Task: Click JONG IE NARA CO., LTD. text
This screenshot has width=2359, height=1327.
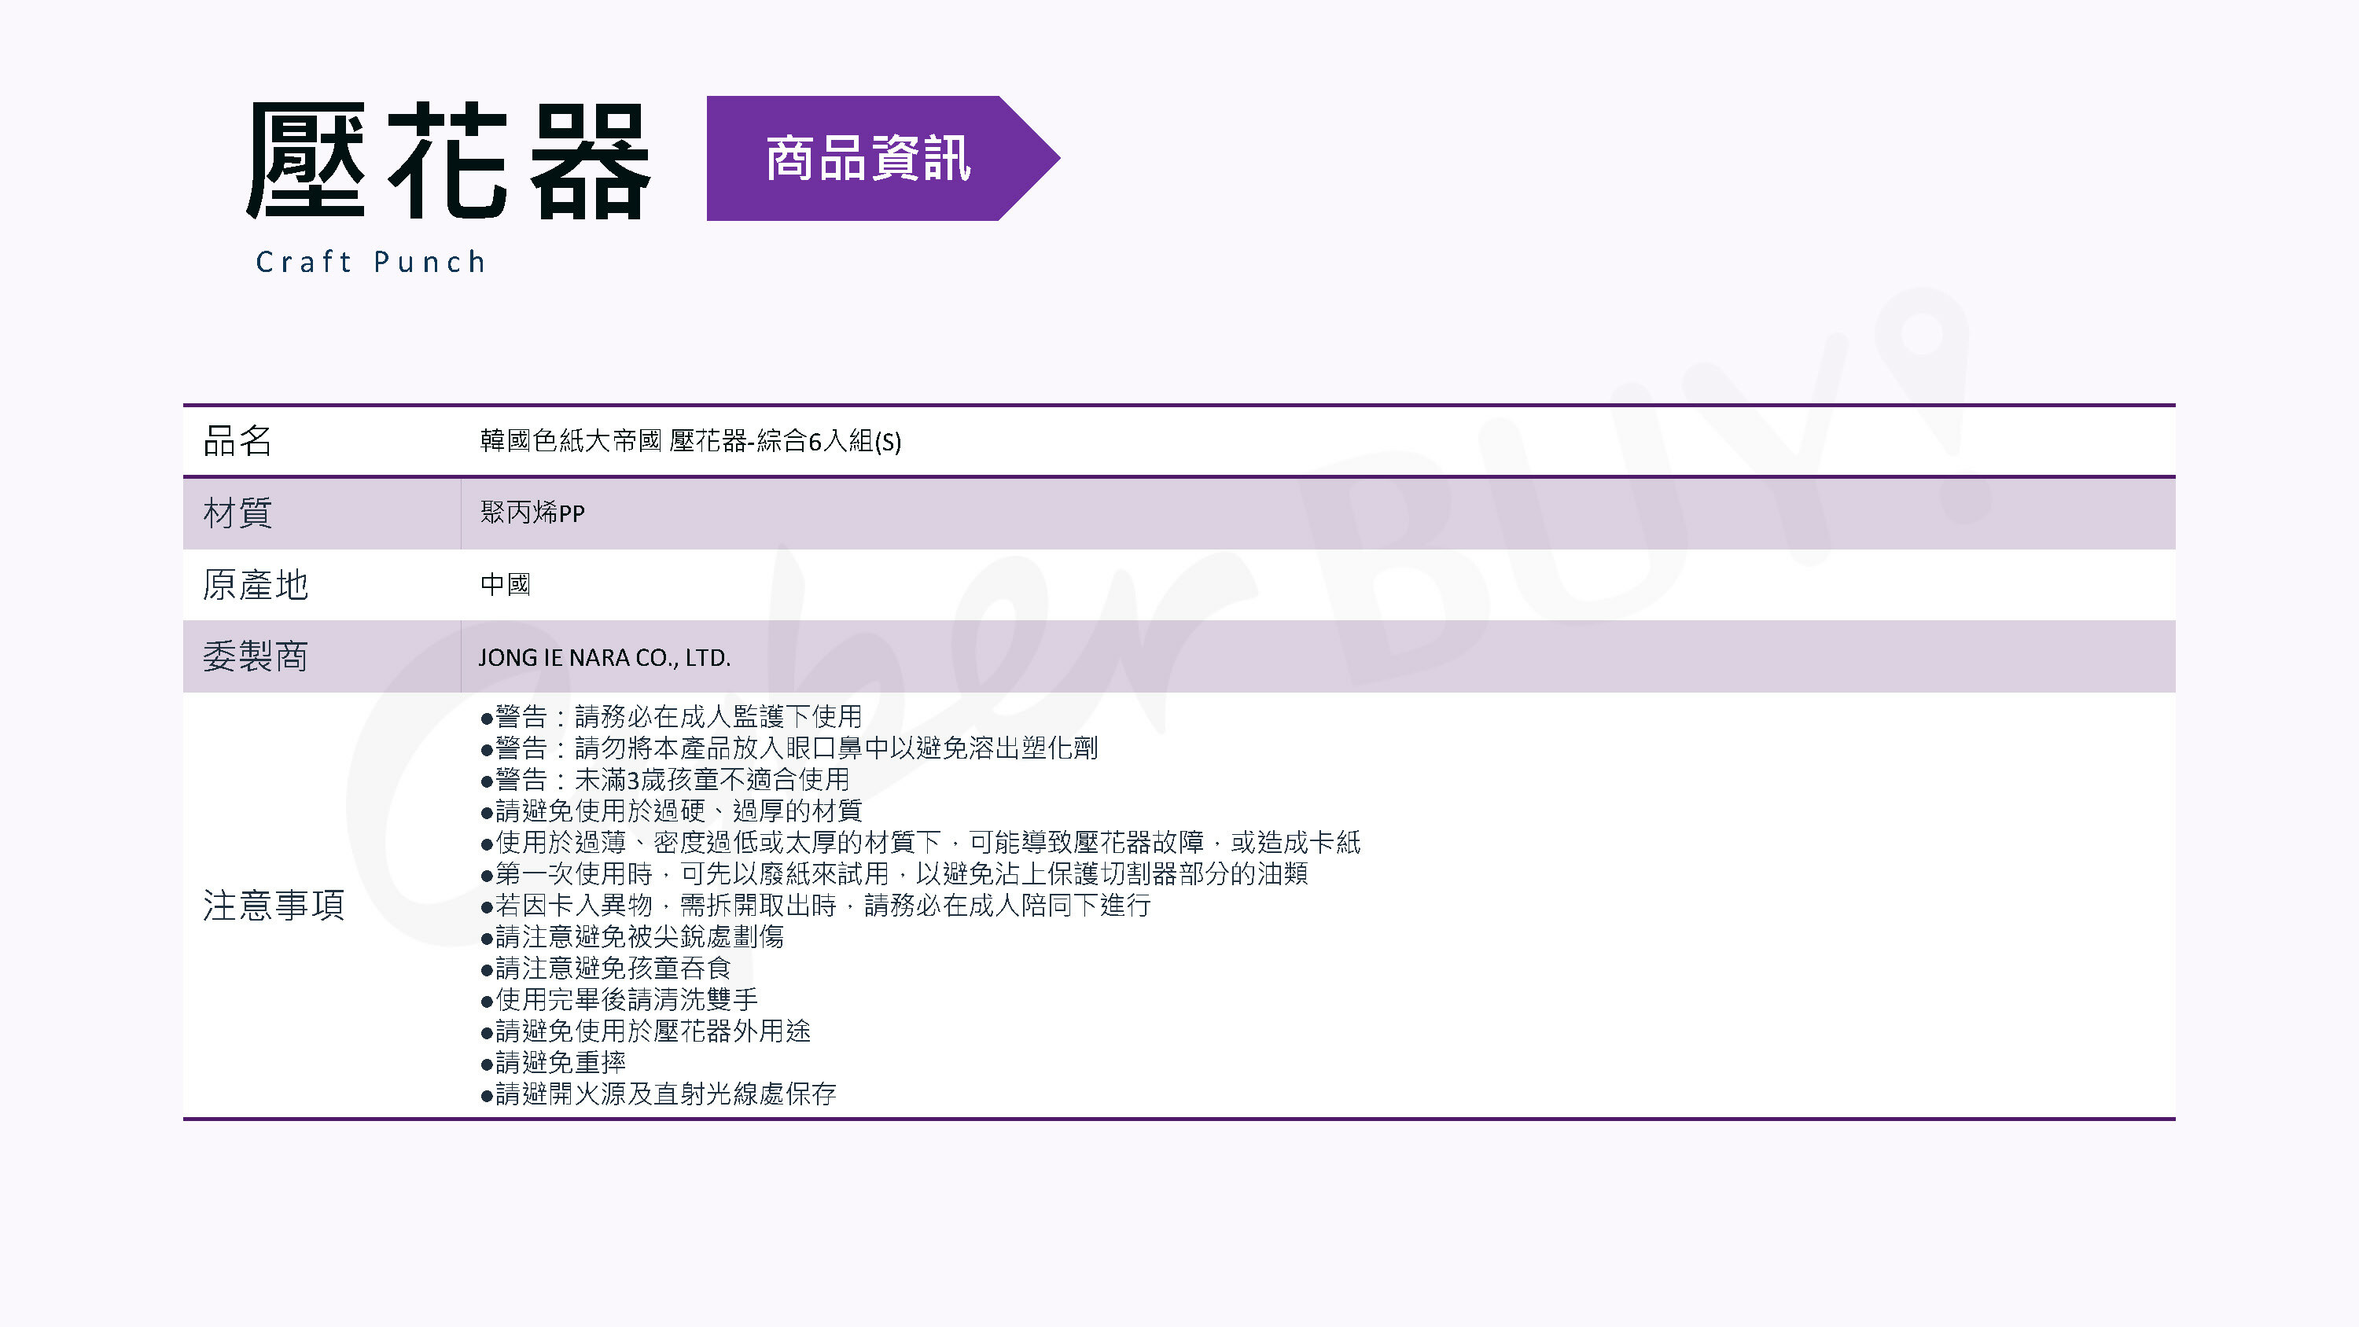Action: click(605, 657)
